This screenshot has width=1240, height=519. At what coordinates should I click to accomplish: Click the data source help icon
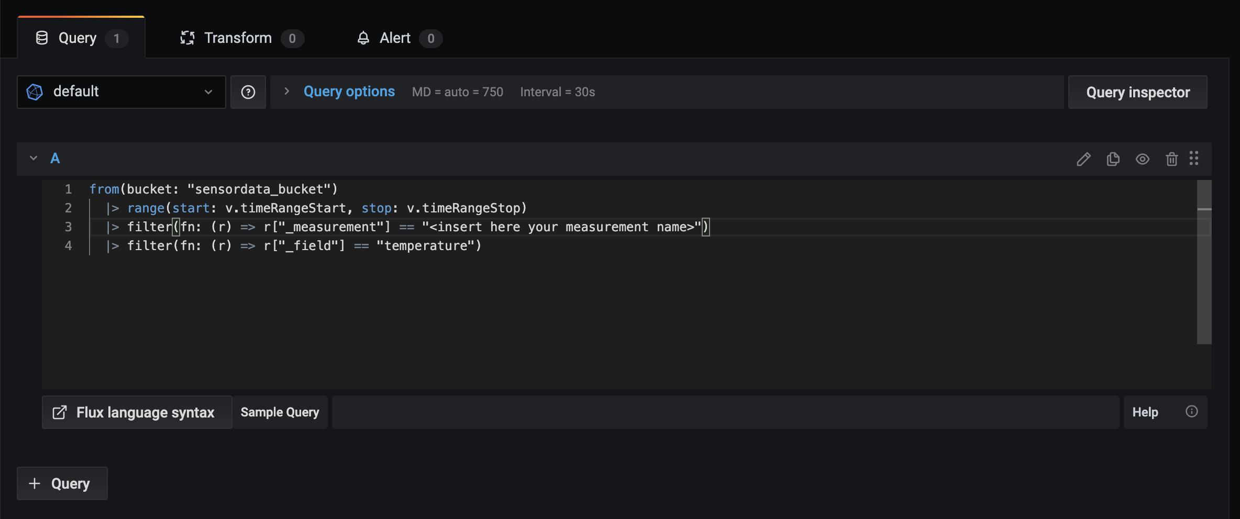tap(248, 92)
